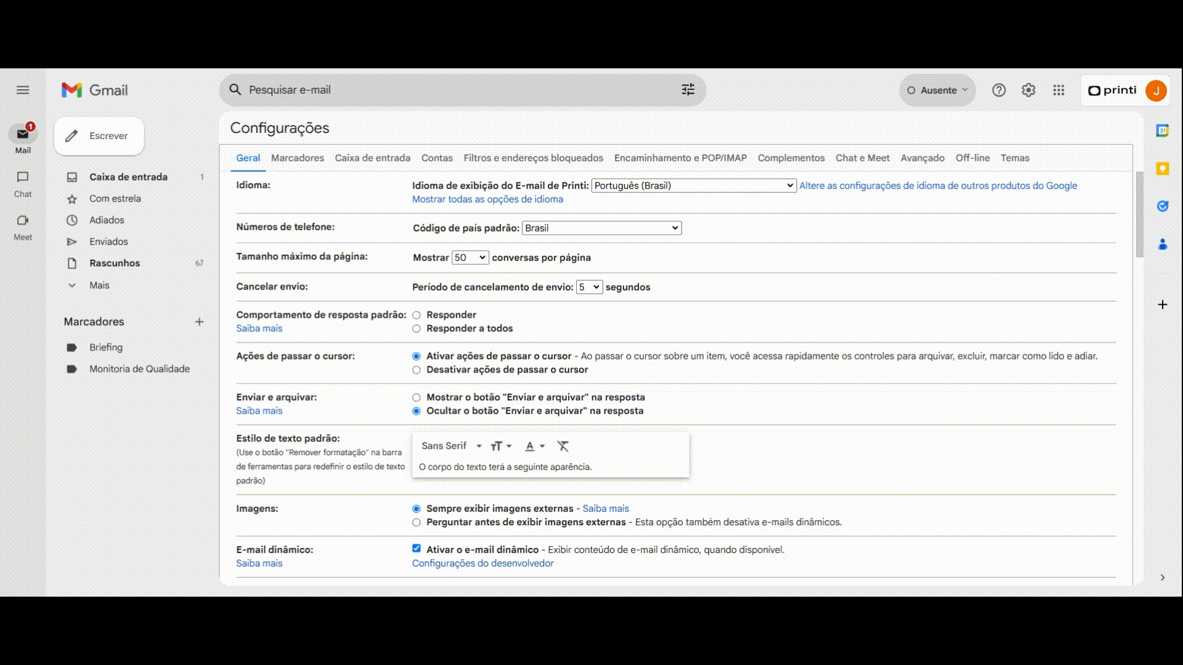Open the text color picker
The image size is (1183, 665).
(x=534, y=446)
